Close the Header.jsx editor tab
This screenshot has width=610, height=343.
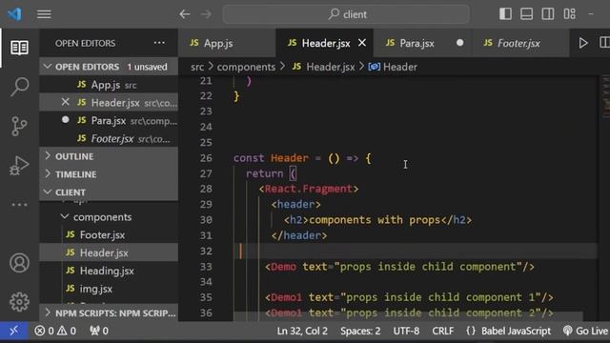pyautogui.click(x=362, y=43)
